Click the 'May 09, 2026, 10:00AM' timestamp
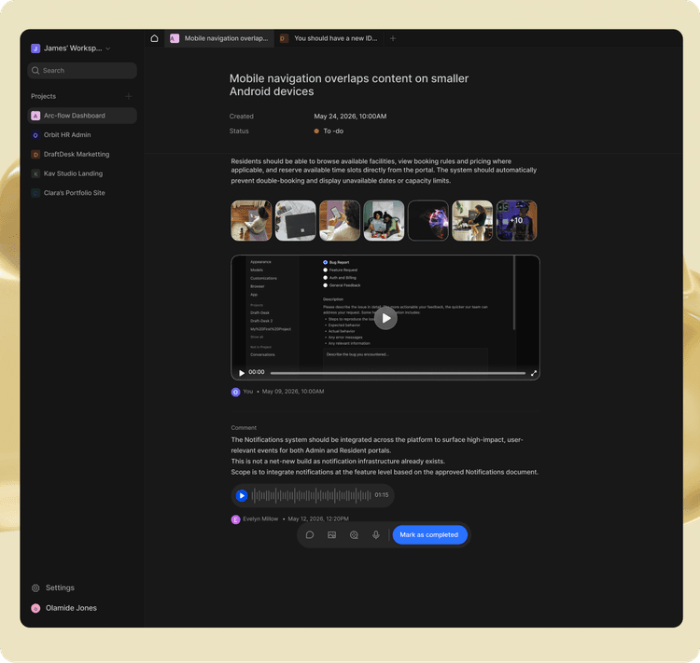Screen dimensions: 700x663 tap(293, 392)
